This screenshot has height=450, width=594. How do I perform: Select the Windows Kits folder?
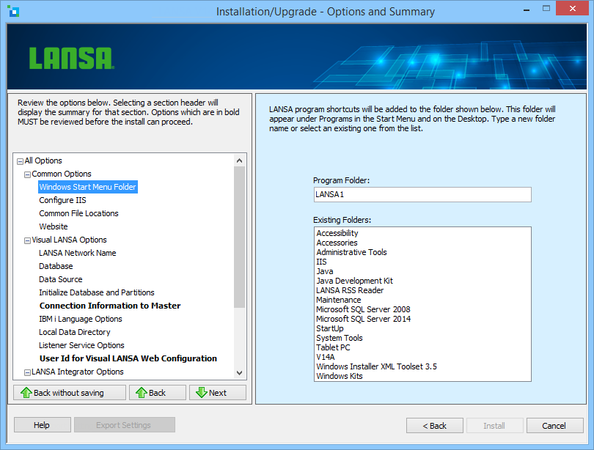click(x=340, y=376)
